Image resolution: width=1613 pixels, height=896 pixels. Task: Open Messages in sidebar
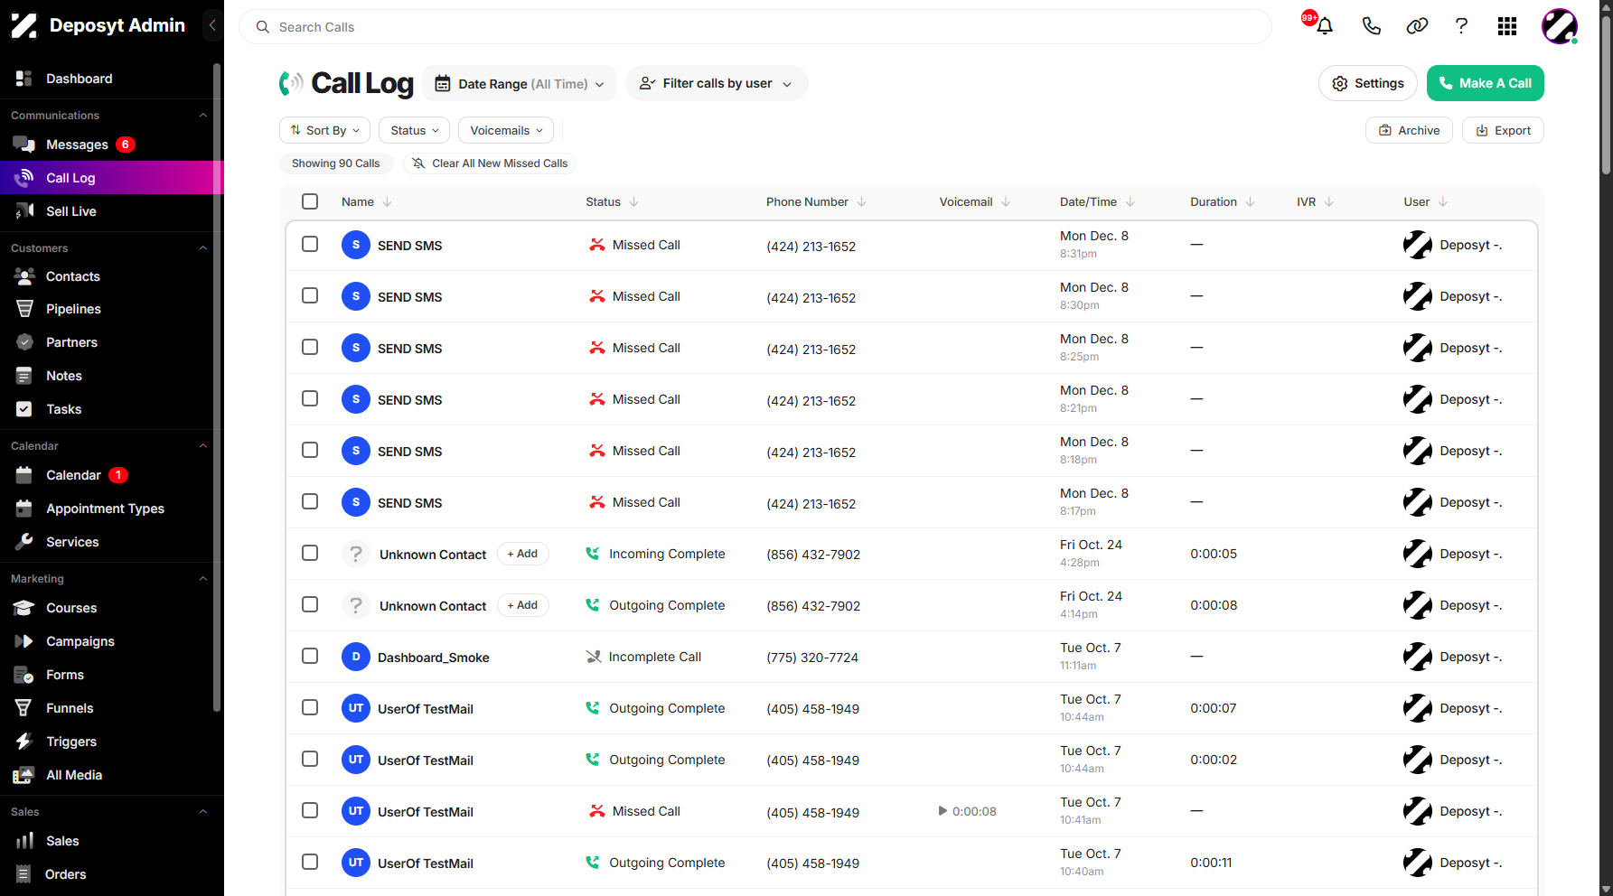(x=77, y=145)
